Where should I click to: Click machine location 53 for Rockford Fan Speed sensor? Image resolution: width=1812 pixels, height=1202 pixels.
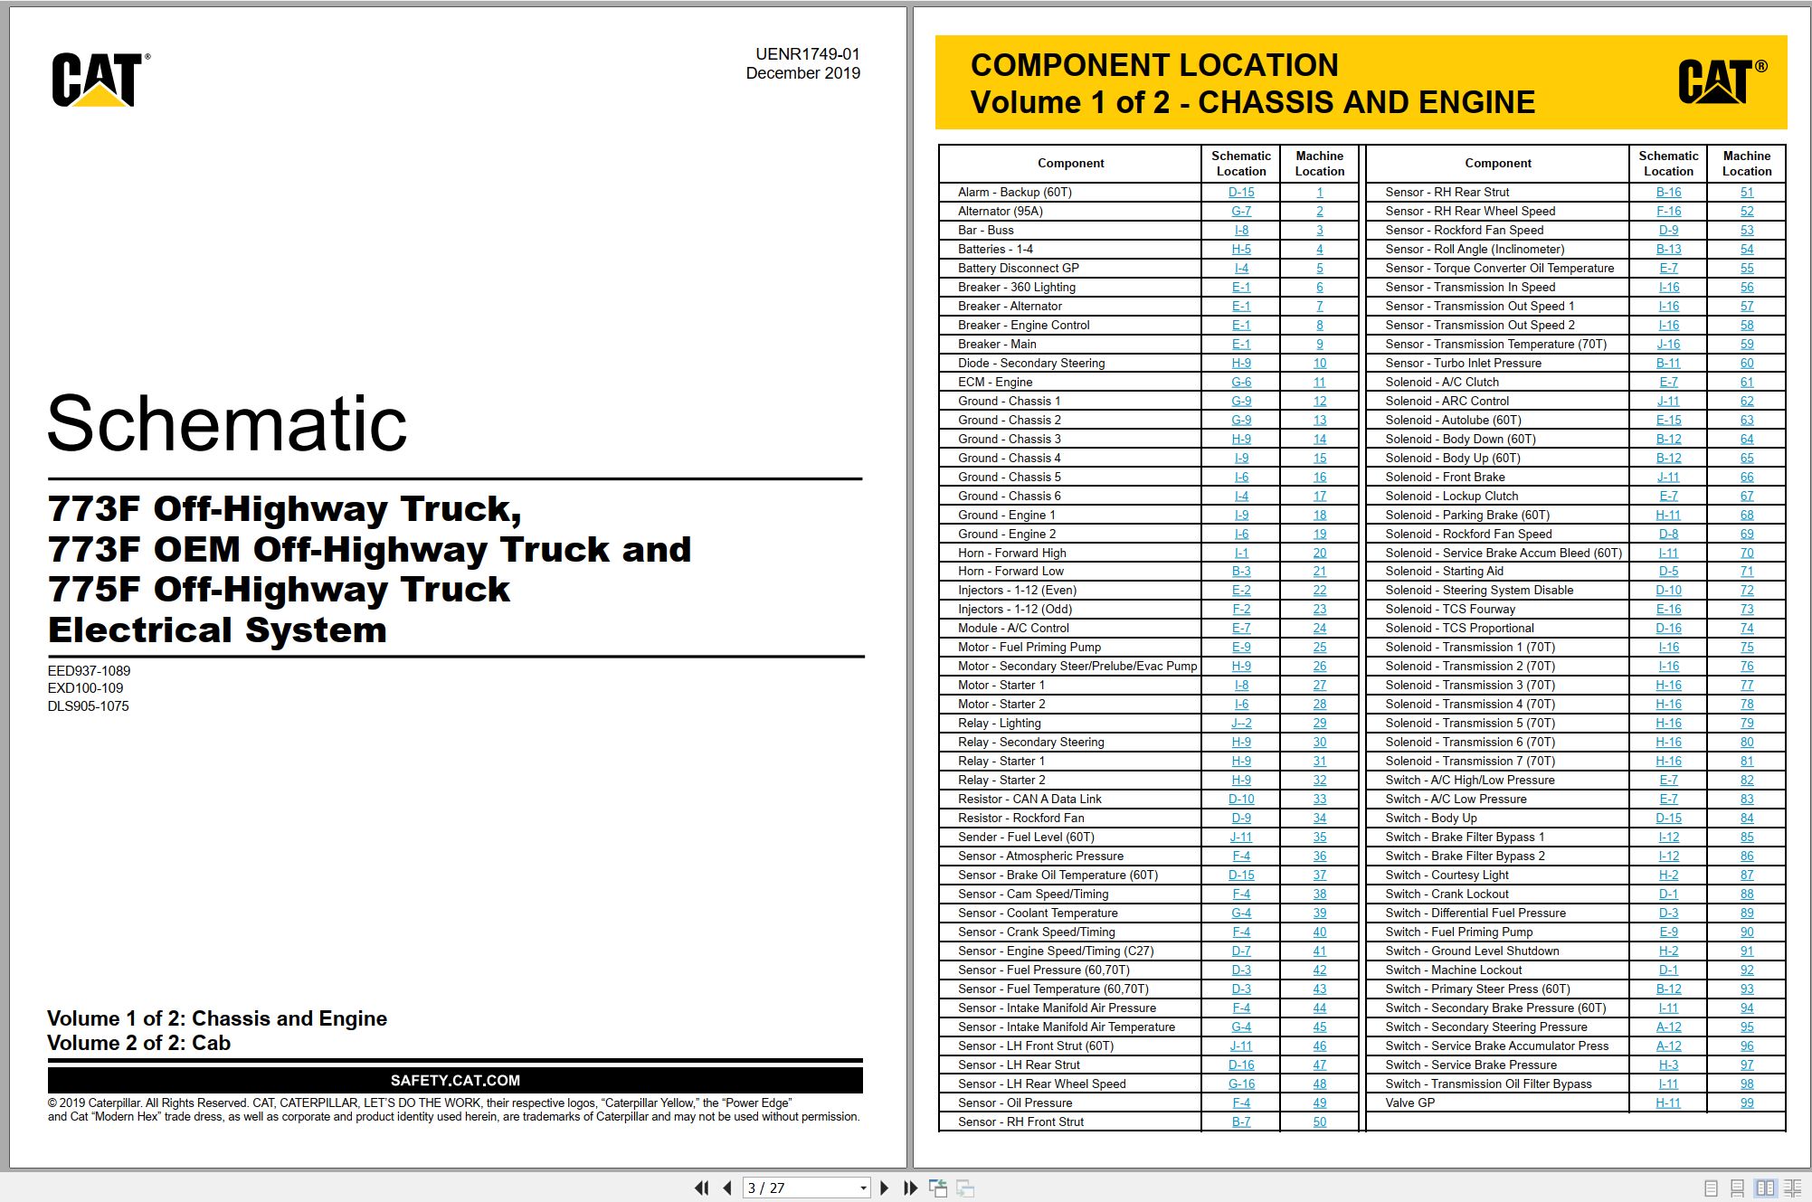click(x=1747, y=231)
